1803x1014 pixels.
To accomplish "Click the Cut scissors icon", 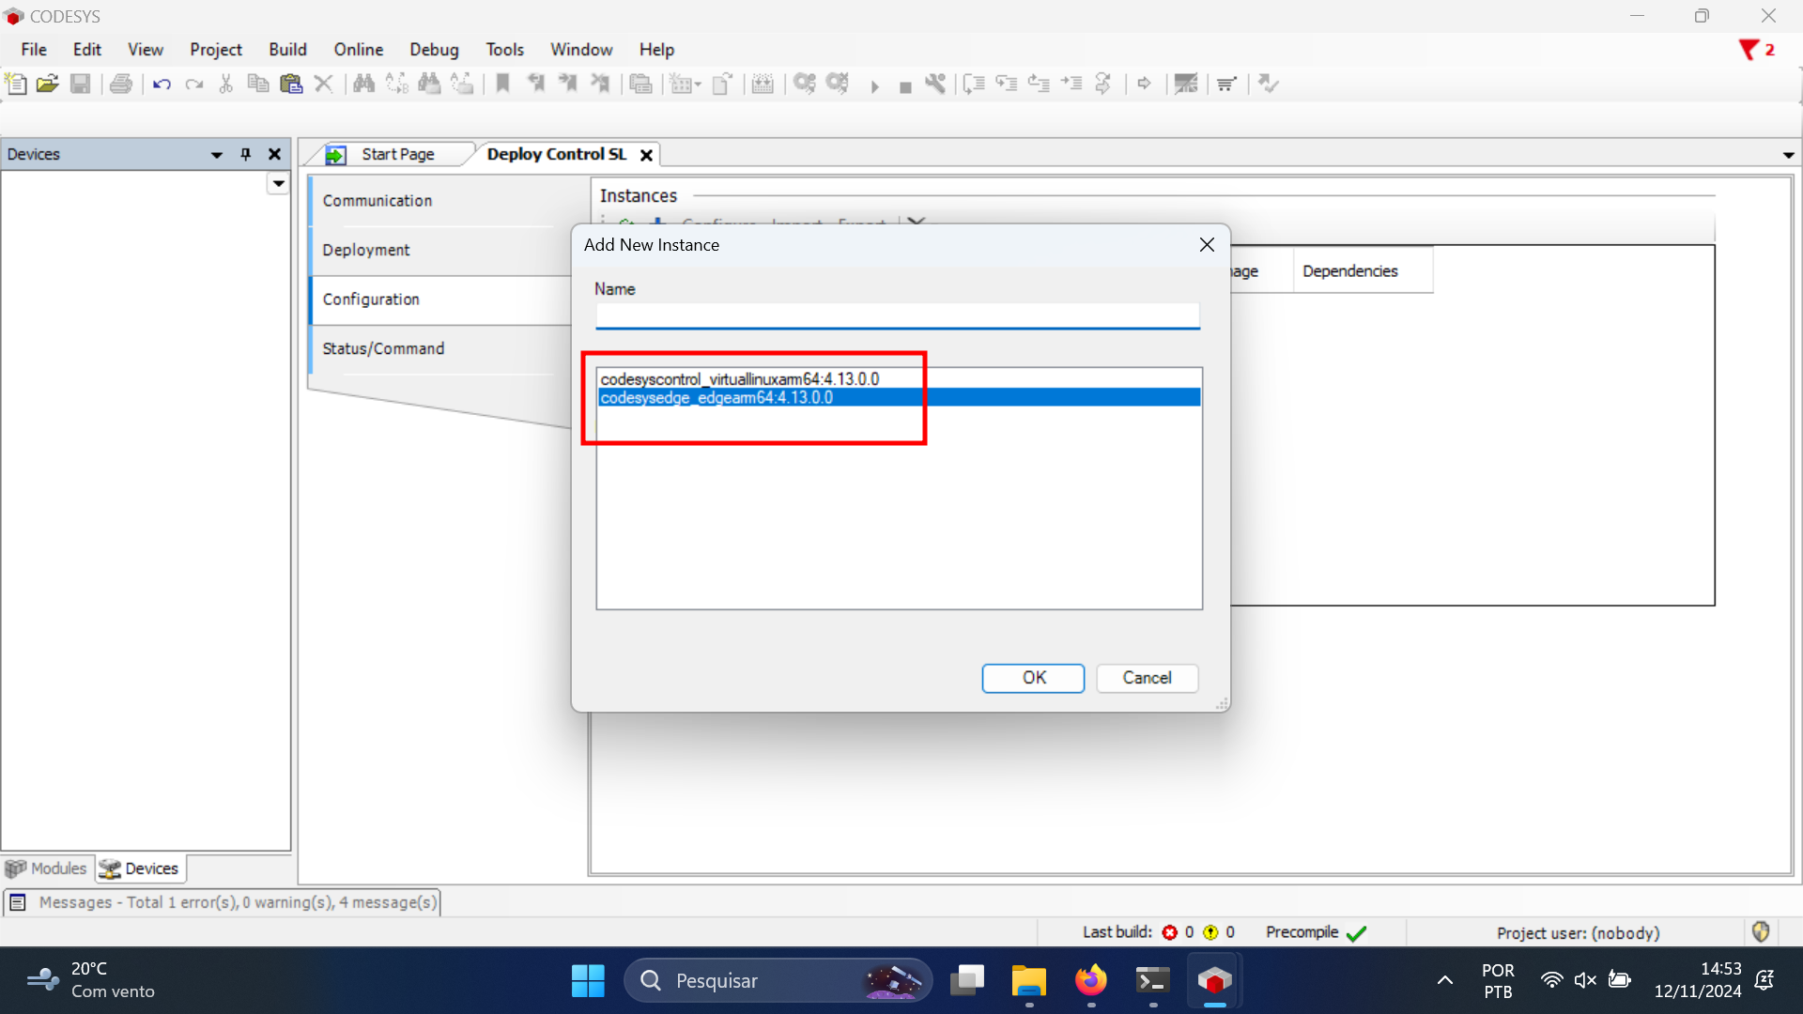I will tap(226, 84).
